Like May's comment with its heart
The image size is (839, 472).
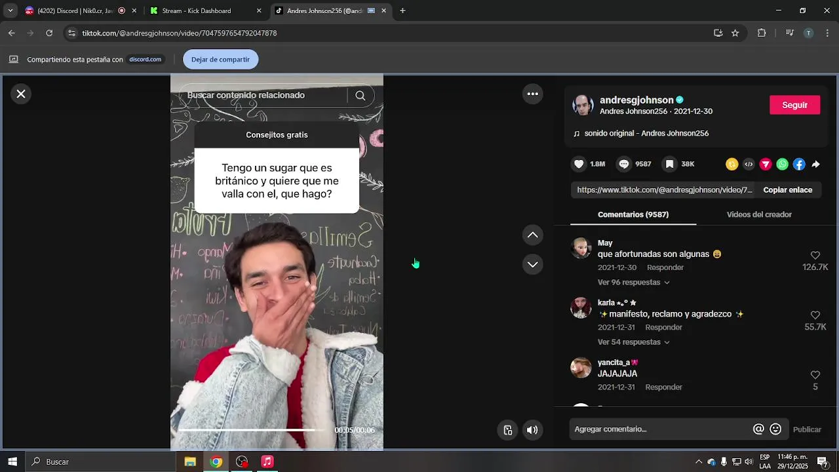click(x=815, y=256)
